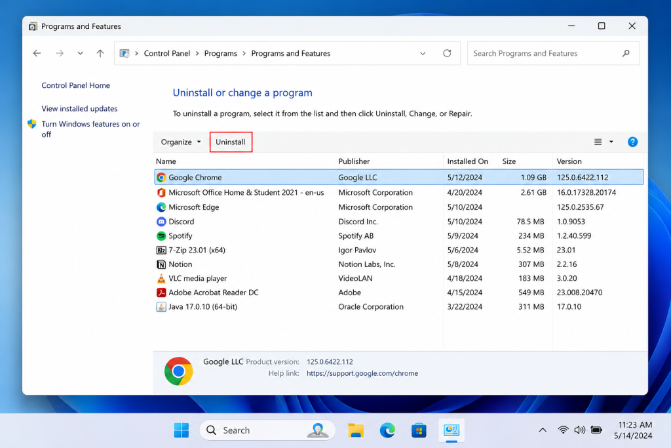Open the recent locations dropdown arrow
The width and height of the screenshot is (671, 448).
[80, 53]
